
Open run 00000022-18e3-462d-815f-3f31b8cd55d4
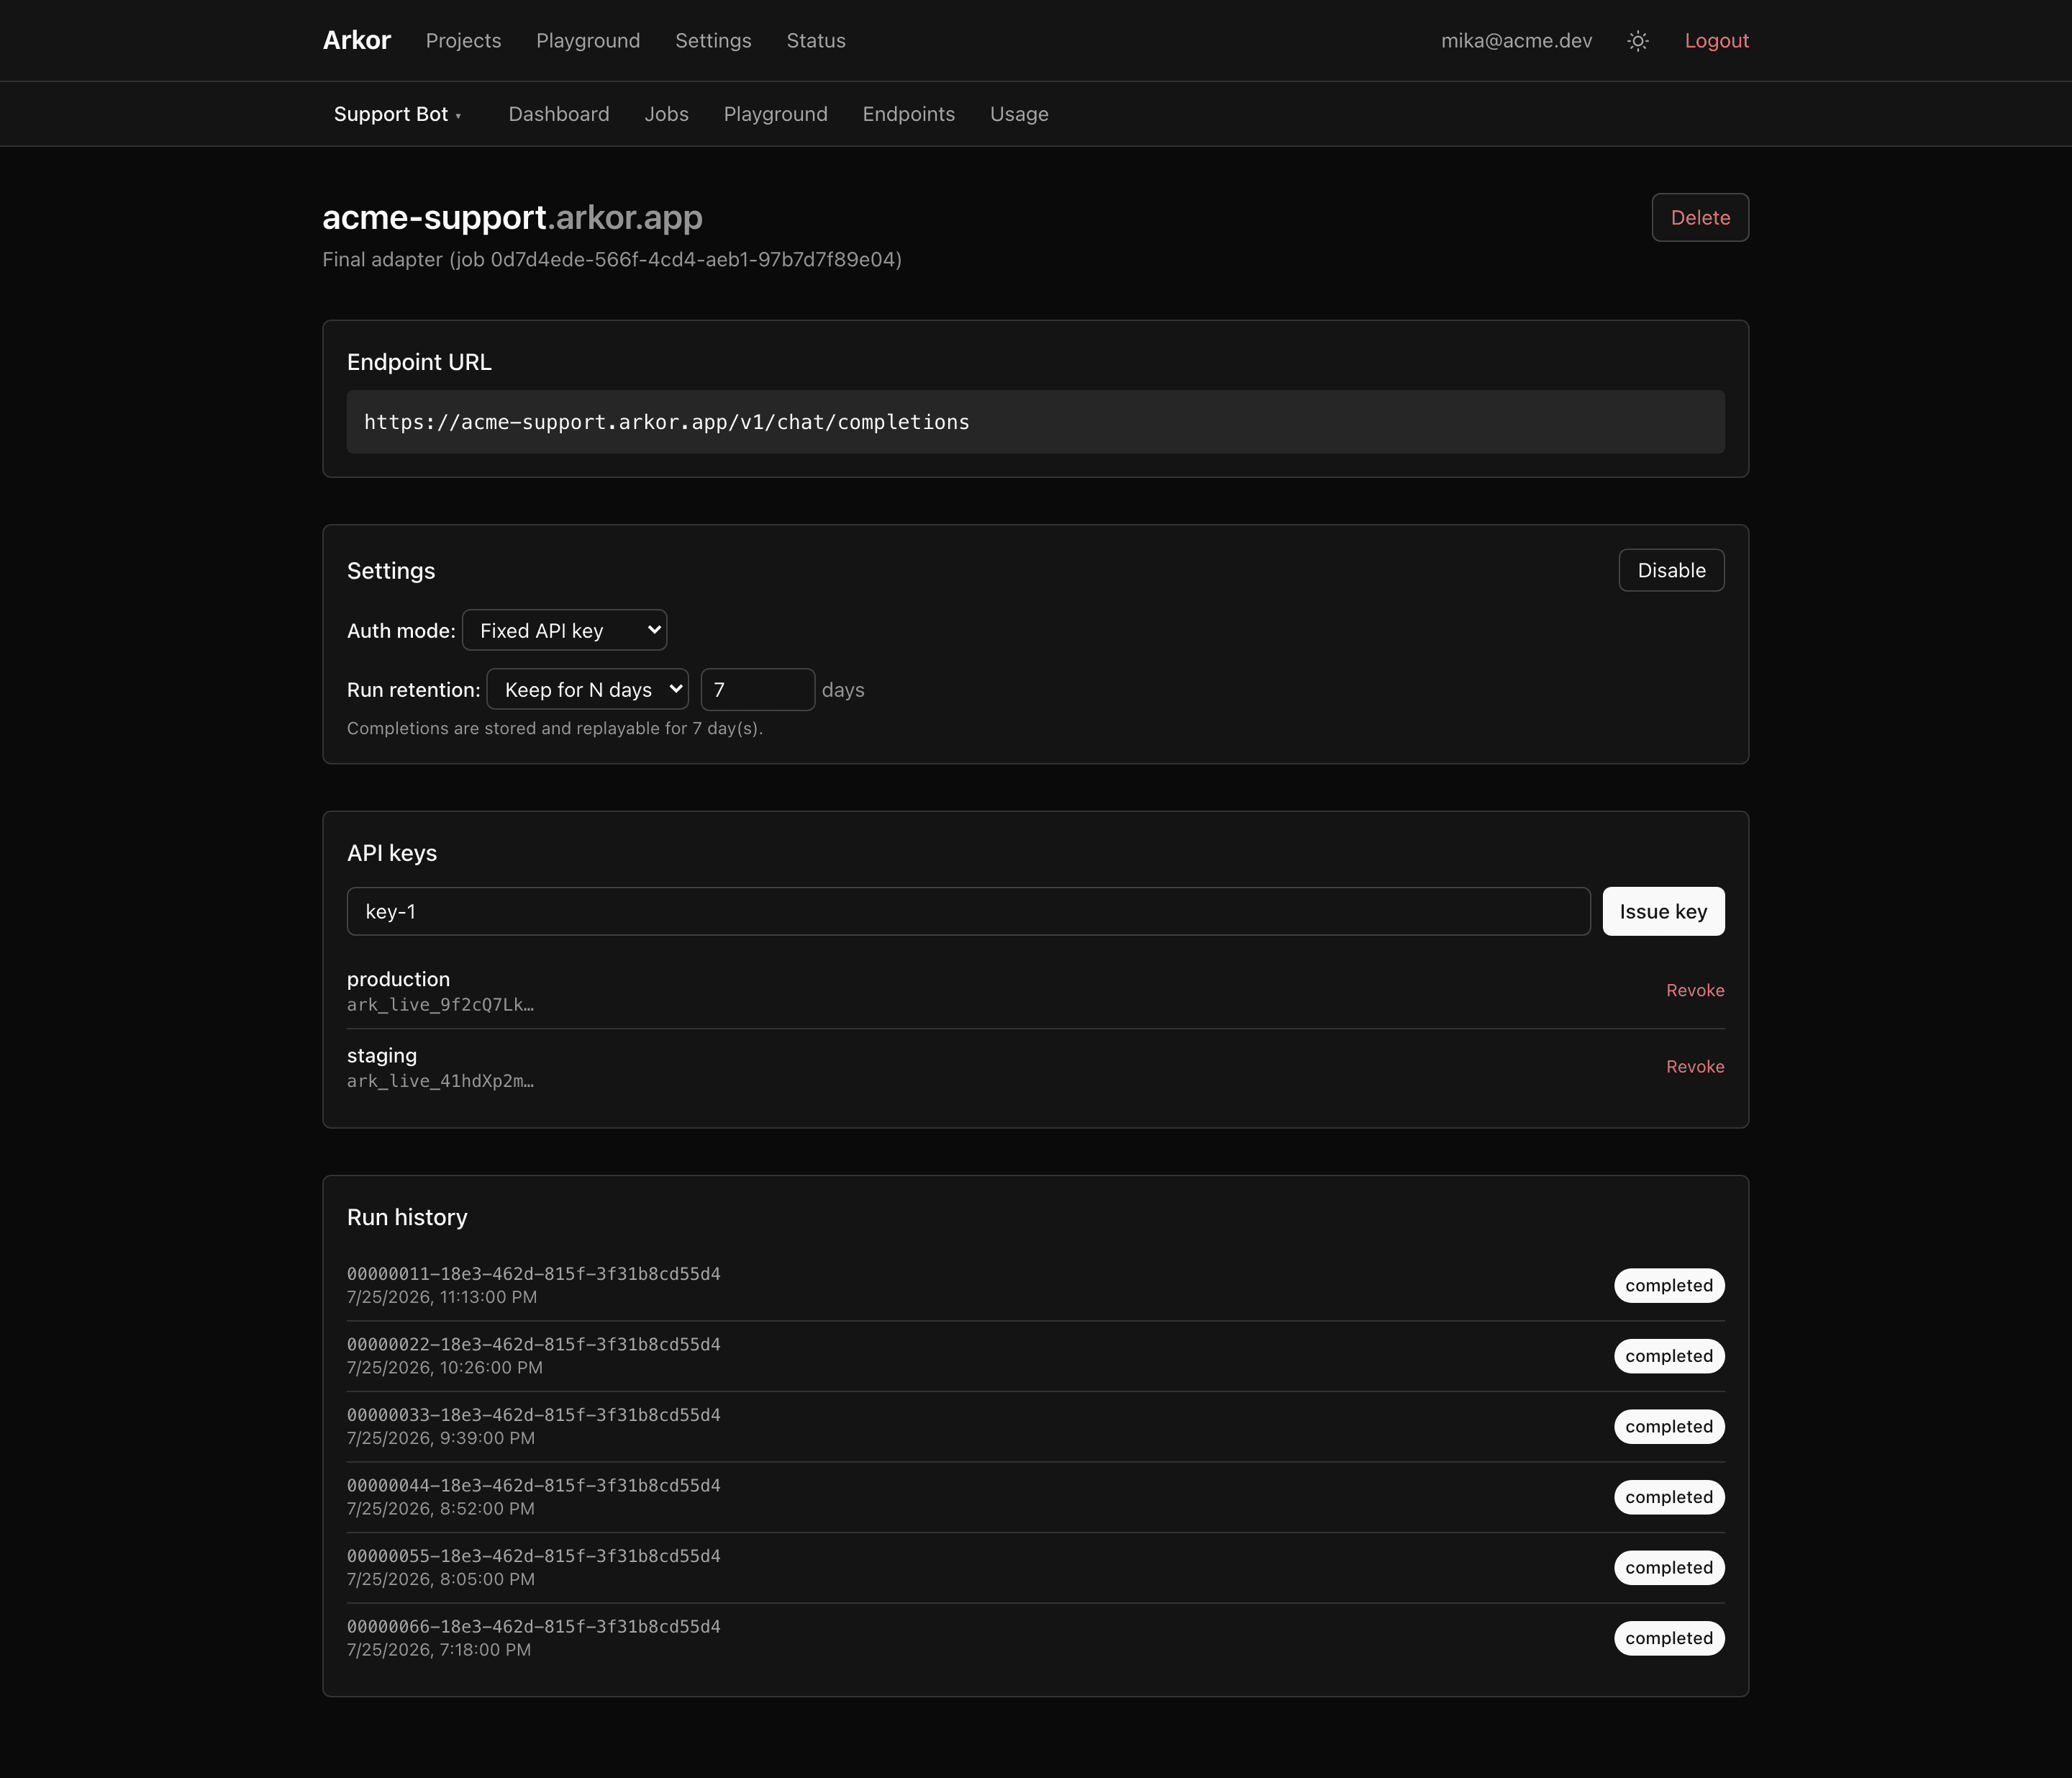point(1035,1355)
